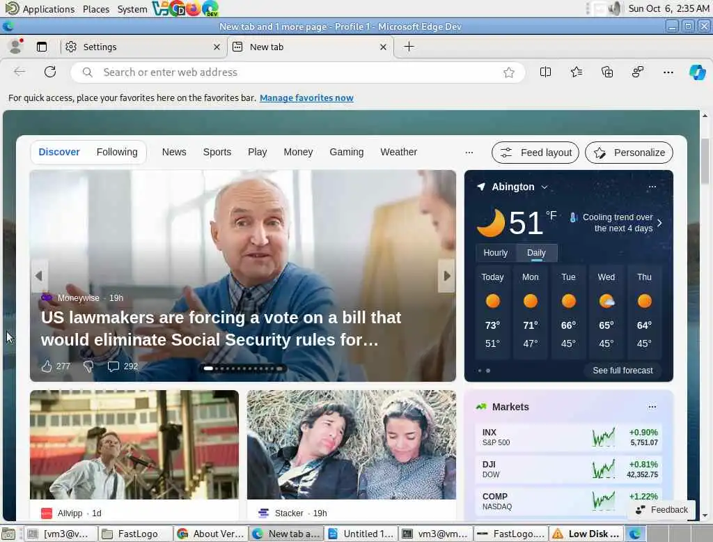This screenshot has height=542, width=713.
Task: Show more feed categories ellipsis
Action: click(469, 153)
